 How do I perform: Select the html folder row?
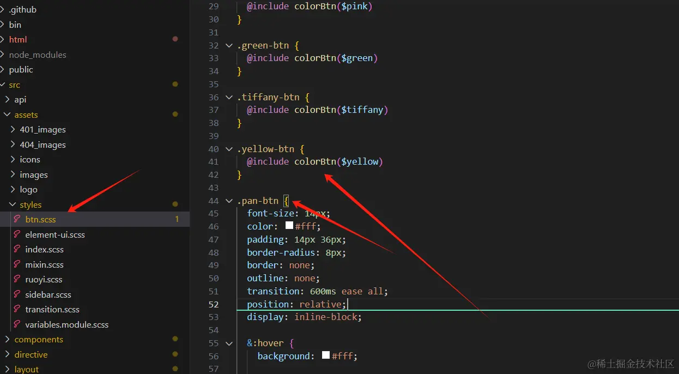coord(95,39)
